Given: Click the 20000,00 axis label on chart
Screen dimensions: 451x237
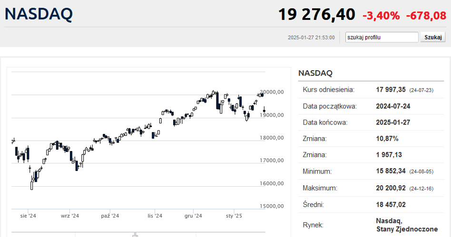Looking at the screenshot, I should tap(272, 92).
